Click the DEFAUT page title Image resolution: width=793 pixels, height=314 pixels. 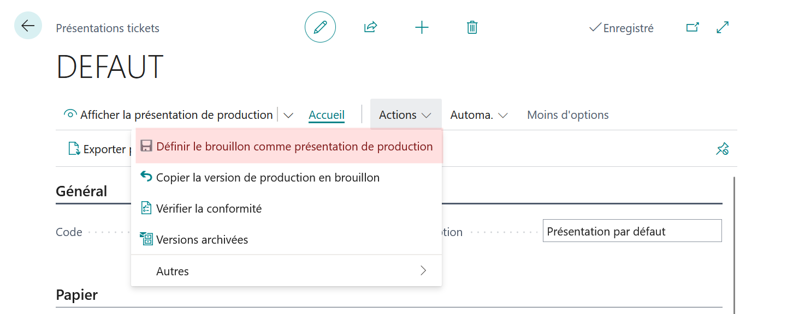[x=110, y=67]
